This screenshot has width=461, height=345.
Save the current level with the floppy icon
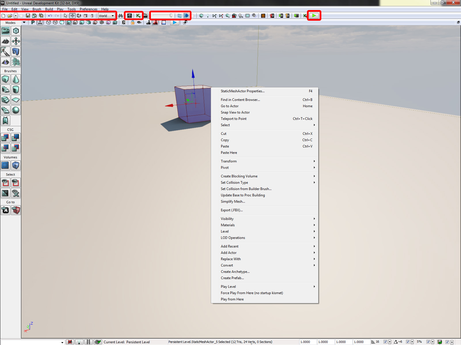[x=28, y=16]
